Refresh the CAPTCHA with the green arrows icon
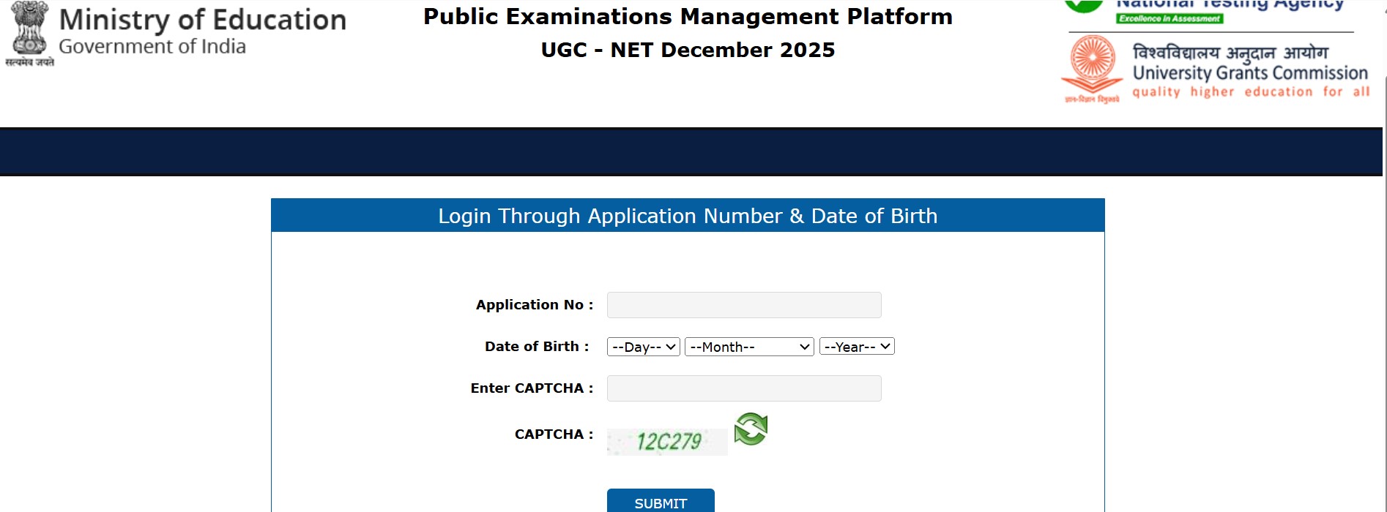 click(751, 429)
